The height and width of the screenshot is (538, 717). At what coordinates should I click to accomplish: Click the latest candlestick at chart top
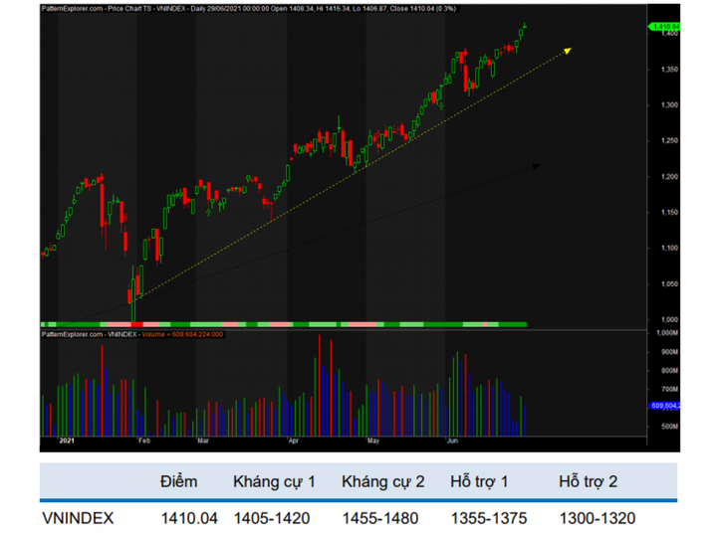[525, 27]
